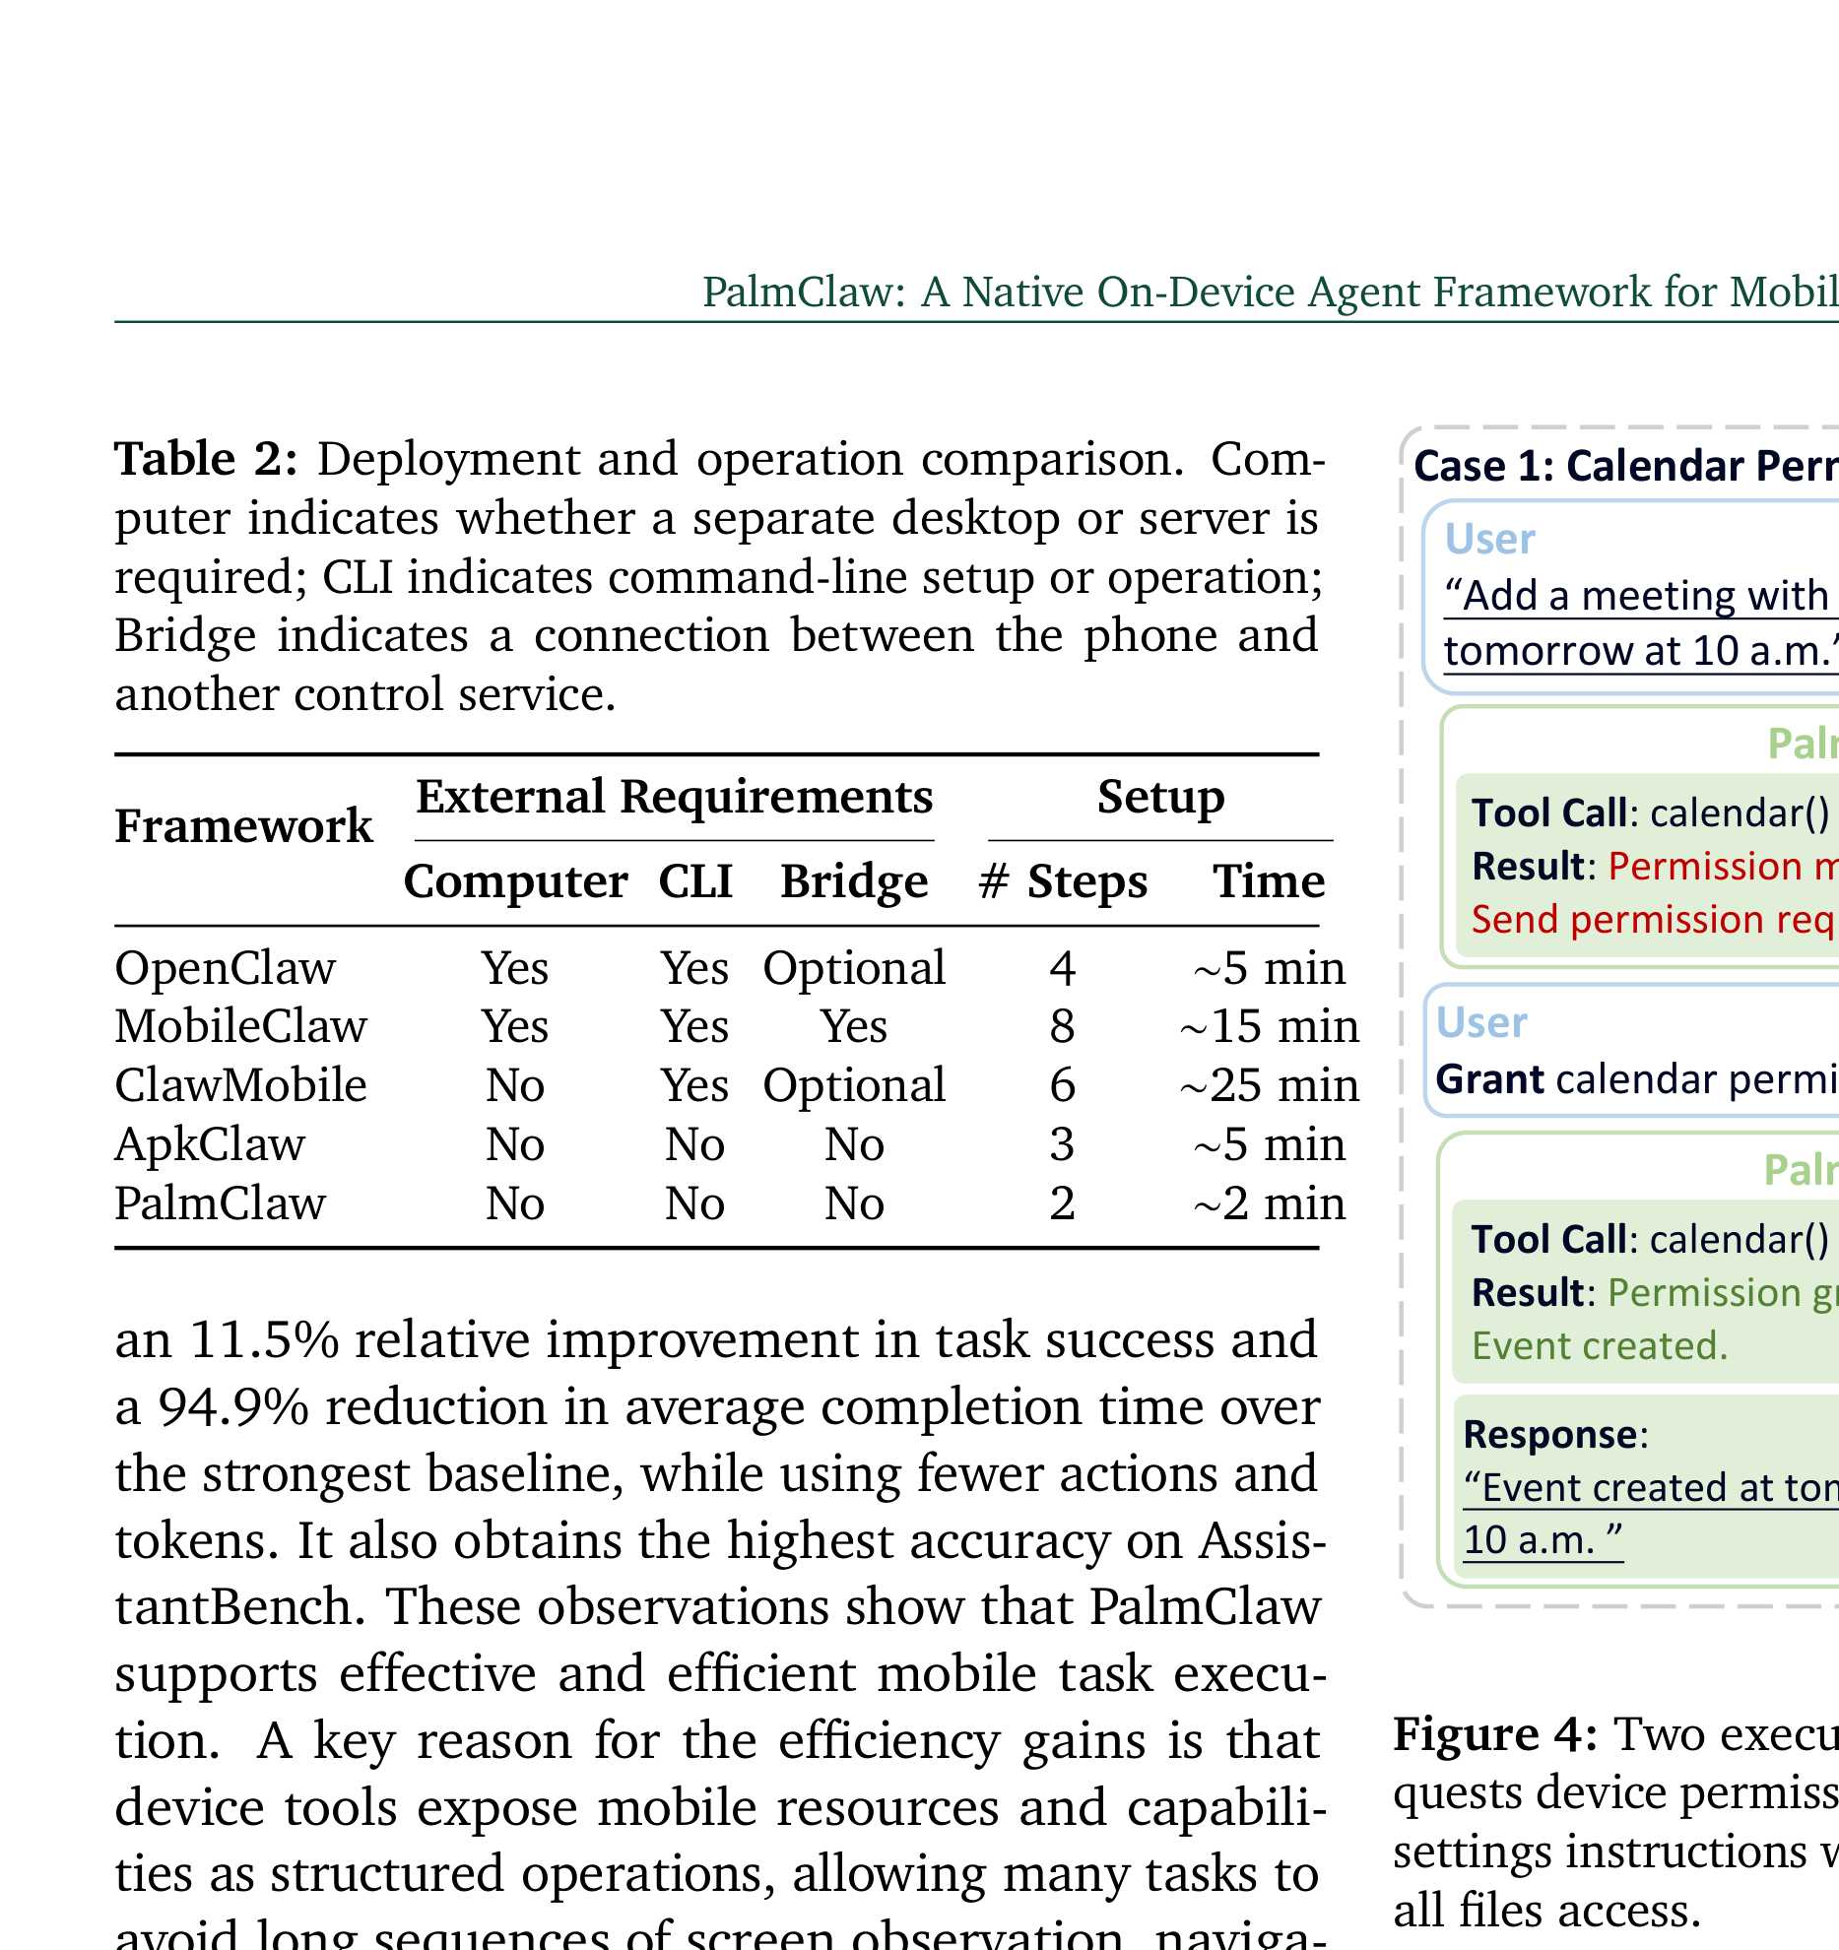
Task: Select the # Steps column header
Action: (1063, 880)
